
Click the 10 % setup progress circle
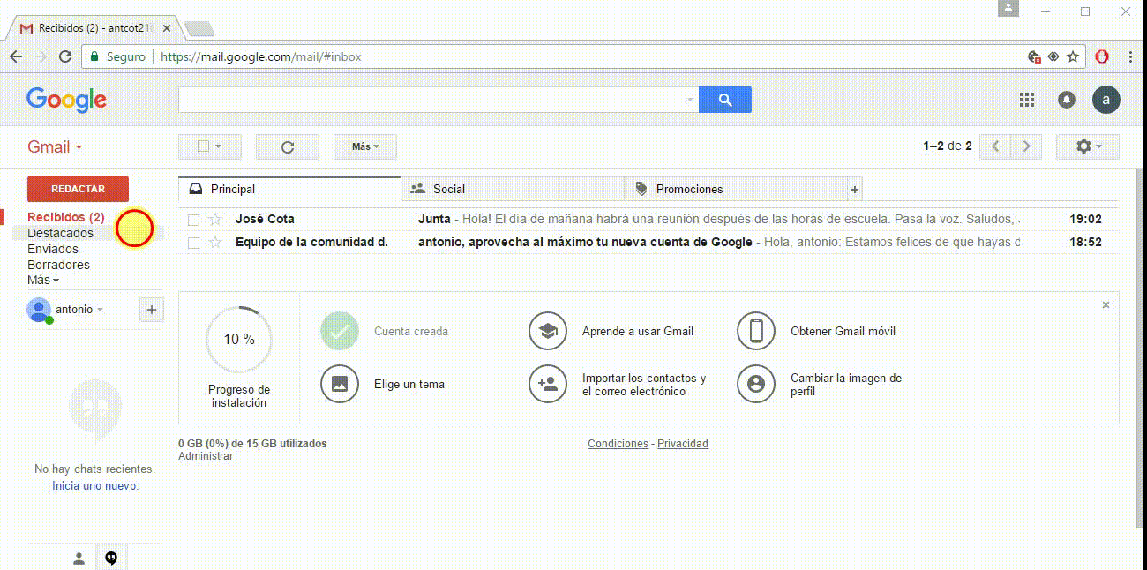(238, 340)
